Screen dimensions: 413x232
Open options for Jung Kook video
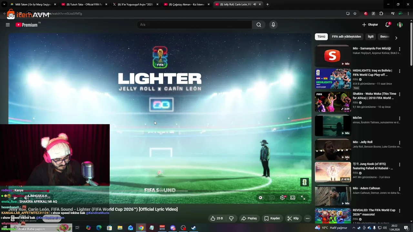[x=399, y=164]
